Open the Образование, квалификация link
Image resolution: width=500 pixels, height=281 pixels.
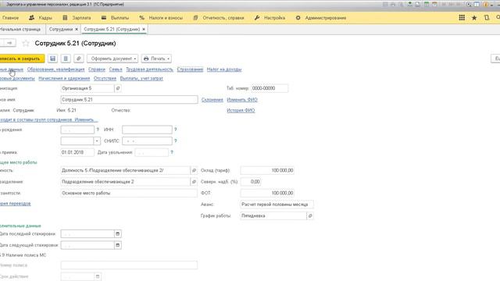coord(55,69)
